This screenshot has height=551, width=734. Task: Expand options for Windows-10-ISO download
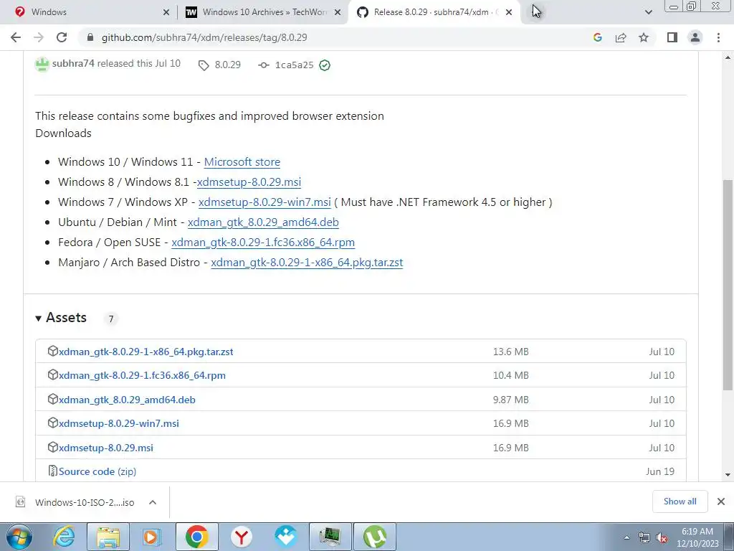click(x=152, y=502)
